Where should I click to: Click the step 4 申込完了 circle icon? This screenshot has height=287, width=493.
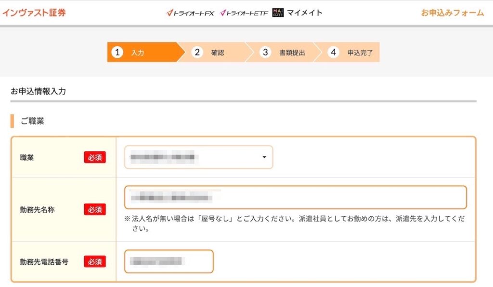tap(333, 52)
